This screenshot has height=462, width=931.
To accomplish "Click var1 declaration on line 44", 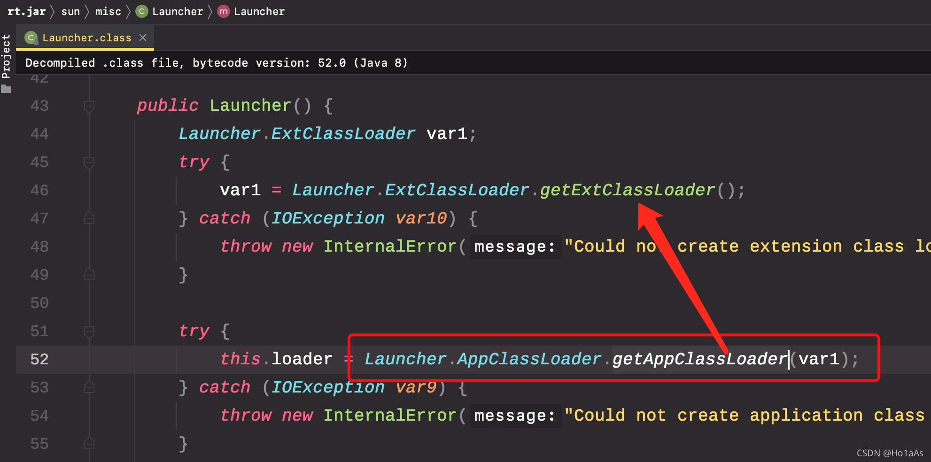I will tap(447, 134).
